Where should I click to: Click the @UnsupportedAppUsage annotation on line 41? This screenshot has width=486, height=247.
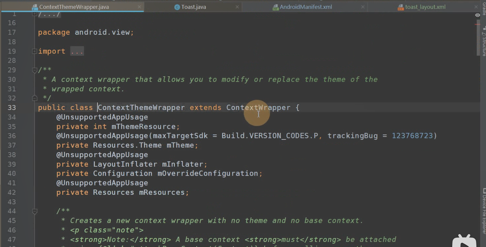point(102,183)
